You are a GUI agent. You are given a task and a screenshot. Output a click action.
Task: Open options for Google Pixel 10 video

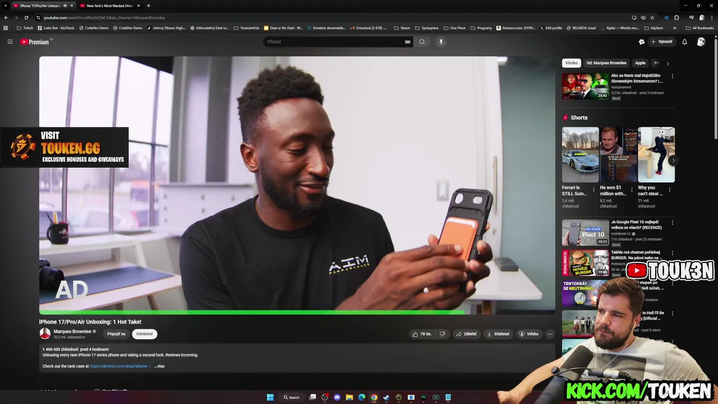(673, 223)
